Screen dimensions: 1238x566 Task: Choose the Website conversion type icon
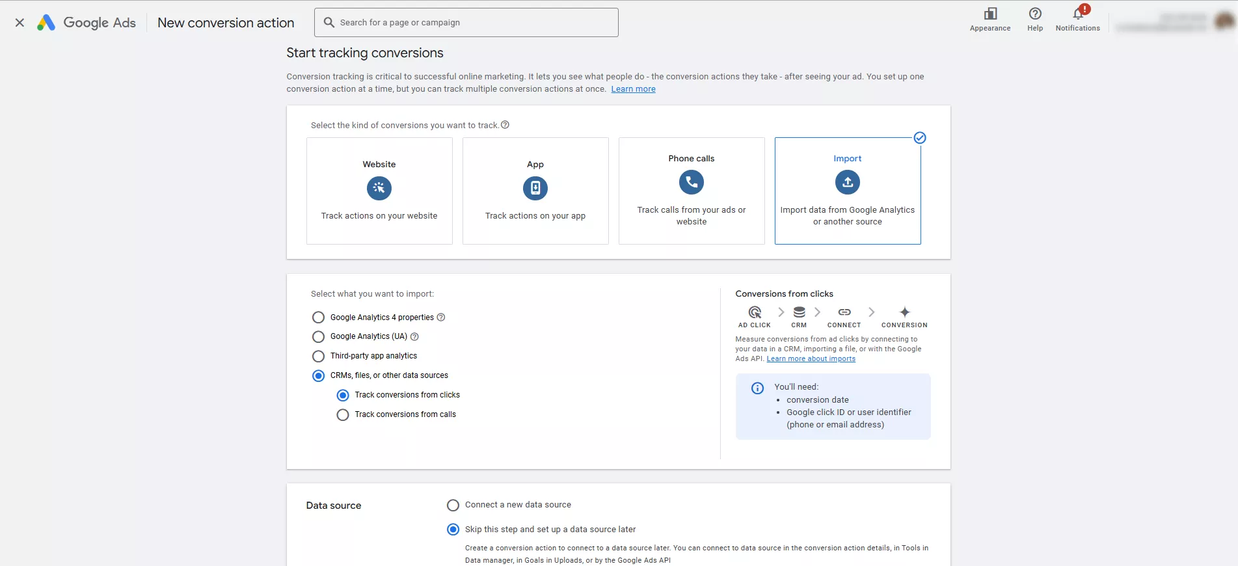[379, 189]
